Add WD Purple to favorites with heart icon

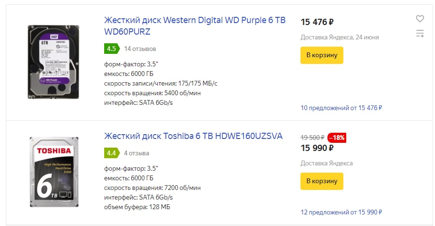(420, 19)
